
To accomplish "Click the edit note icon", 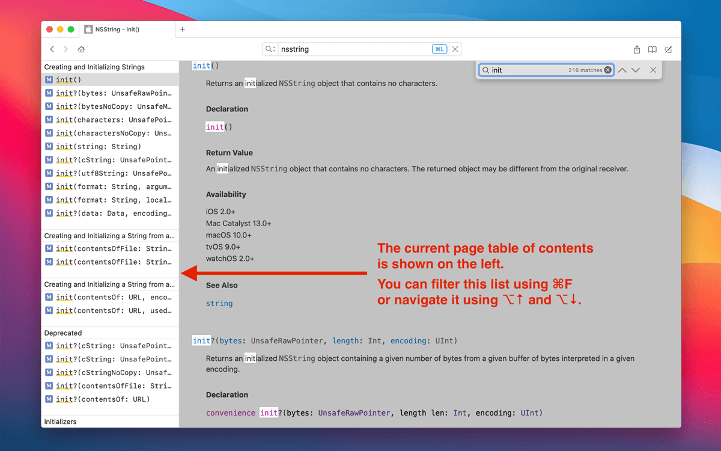I will (x=668, y=49).
